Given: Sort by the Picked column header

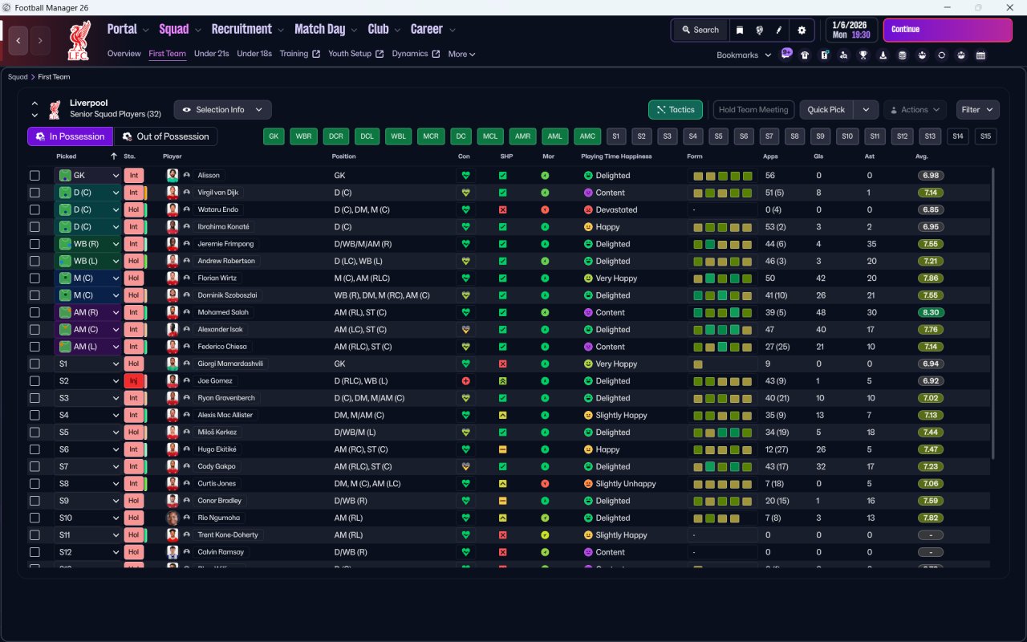Looking at the screenshot, I should (x=67, y=156).
